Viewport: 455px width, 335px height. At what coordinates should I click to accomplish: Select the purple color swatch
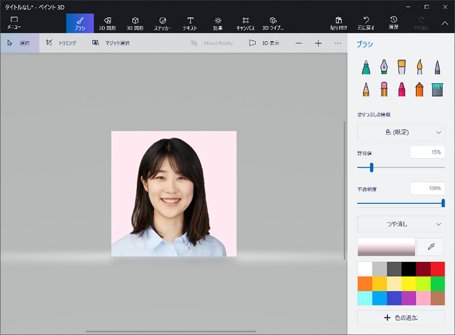408,298
